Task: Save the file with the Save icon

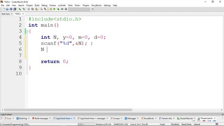Action: (11, 9)
